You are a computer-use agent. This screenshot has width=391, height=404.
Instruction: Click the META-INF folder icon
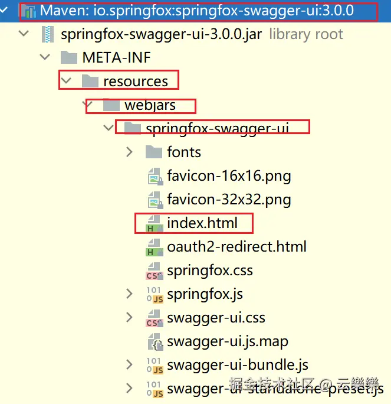pos(68,57)
